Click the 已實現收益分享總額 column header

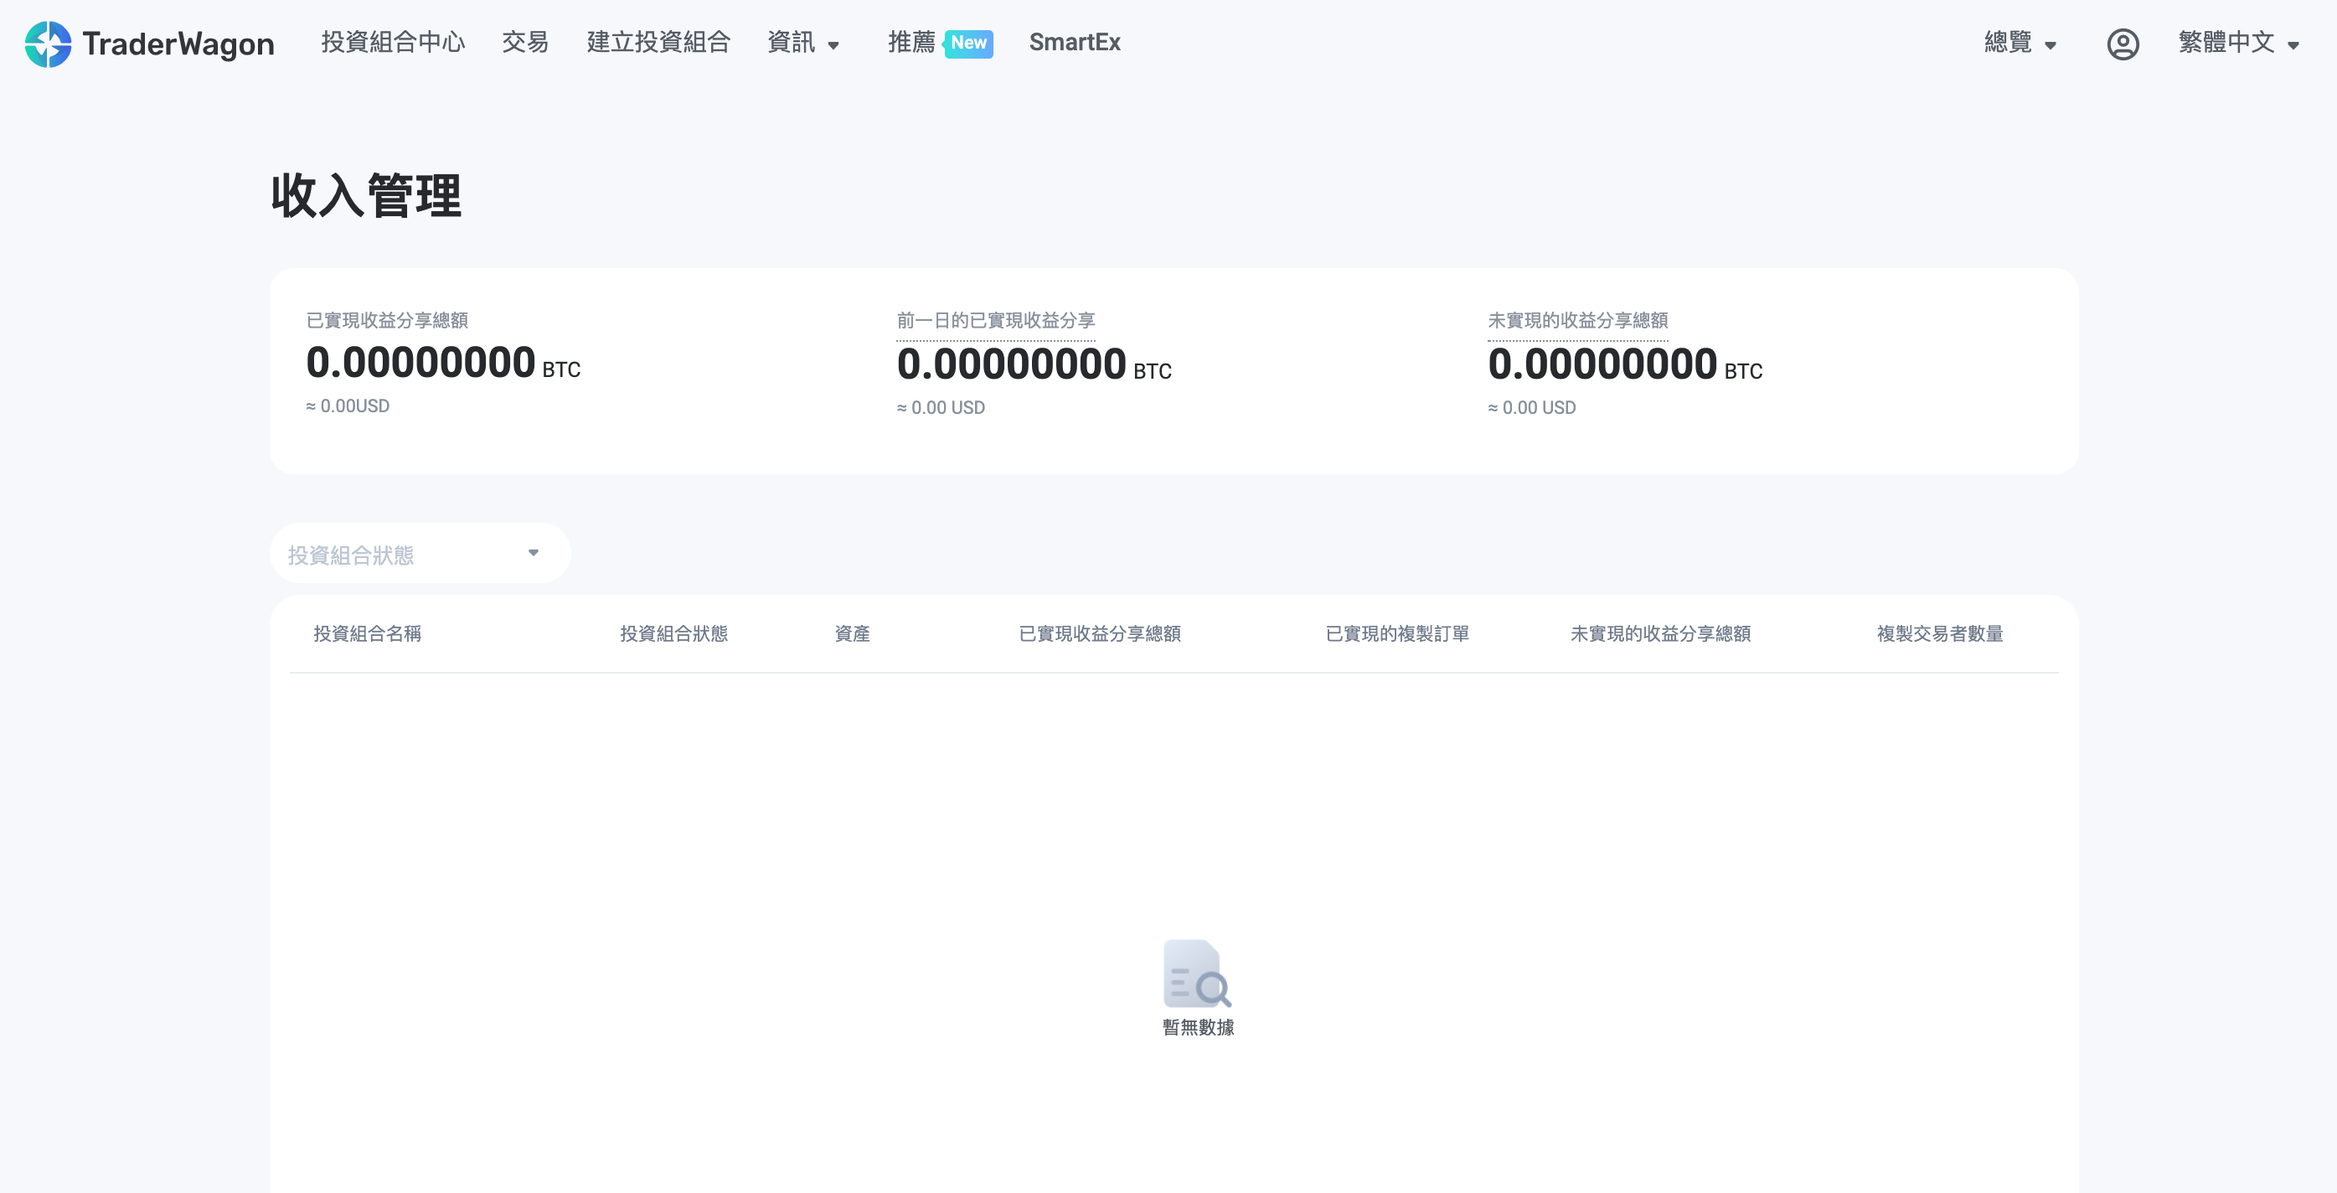(x=1100, y=634)
